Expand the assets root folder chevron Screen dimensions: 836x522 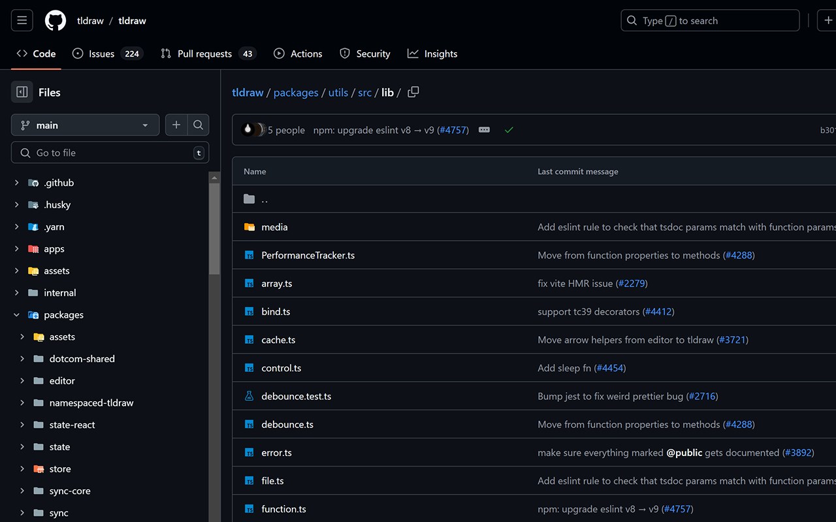[x=17, y=271]
